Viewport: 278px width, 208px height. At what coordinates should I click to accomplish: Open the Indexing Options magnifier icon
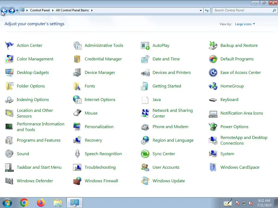(9, 100)
